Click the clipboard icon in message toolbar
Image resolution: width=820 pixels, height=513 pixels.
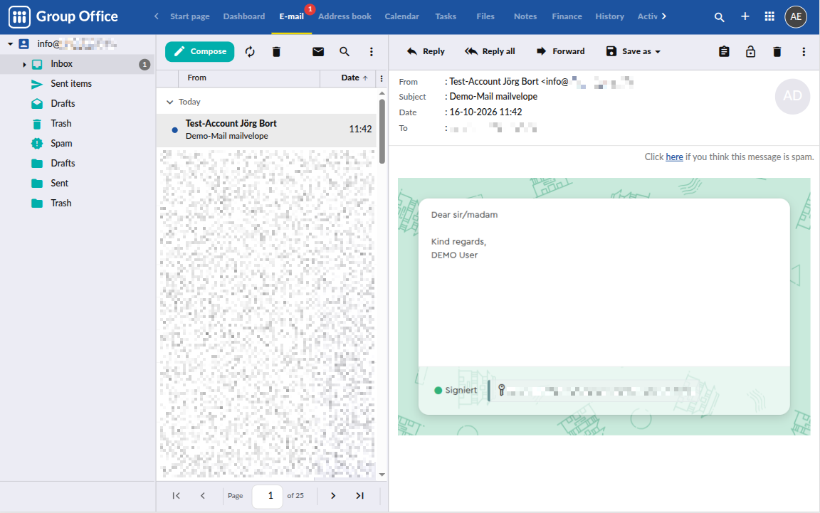point(724,51)
